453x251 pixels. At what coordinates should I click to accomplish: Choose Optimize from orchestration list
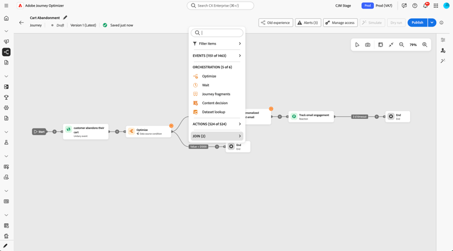pyautogui.click(x=217, y=76)
